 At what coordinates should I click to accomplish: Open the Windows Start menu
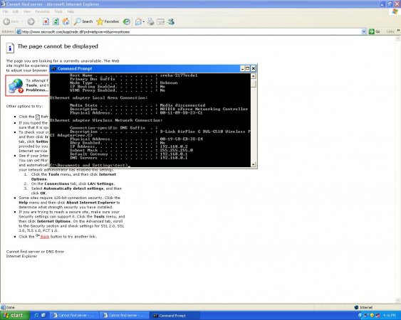[x=15, y=316]
